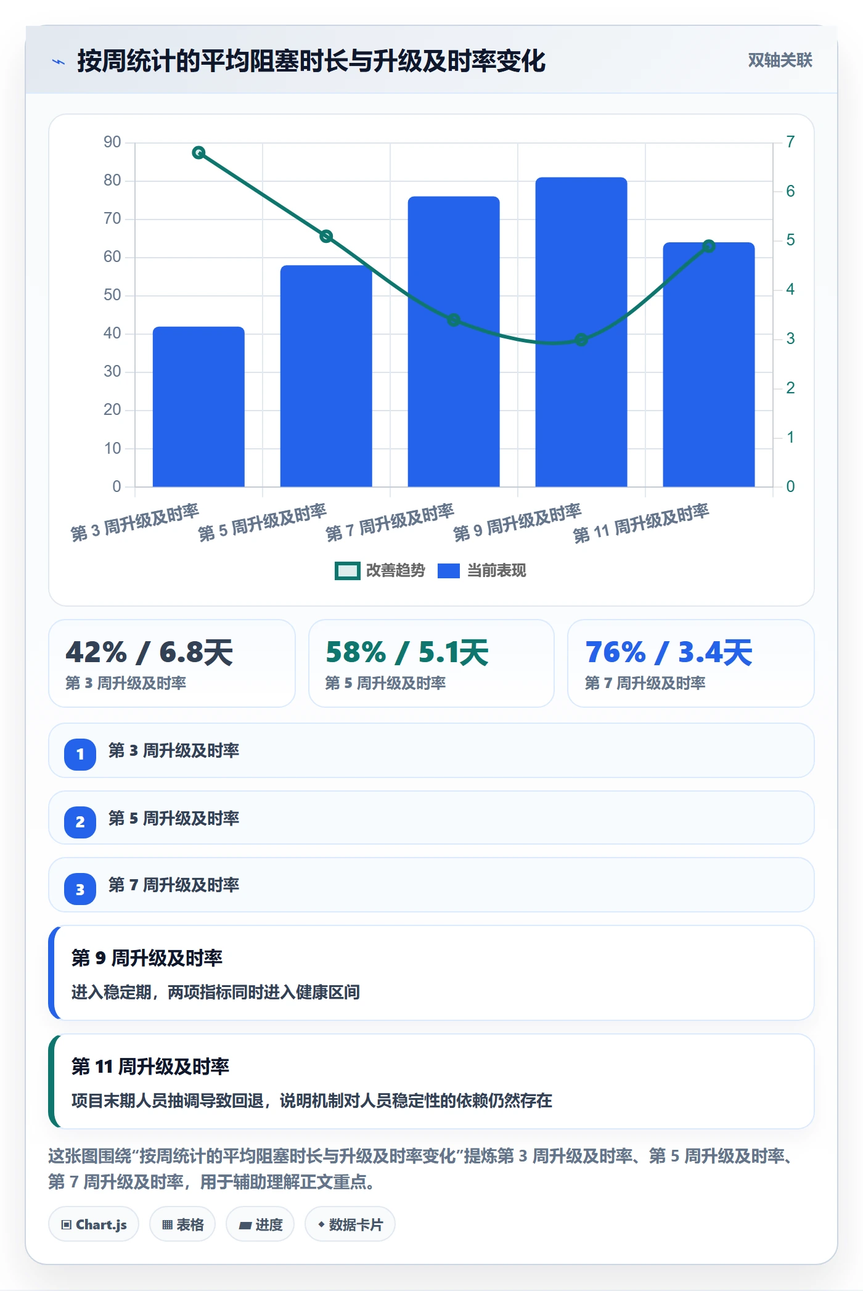
Task: Select the 76% / 3.4天 stat card
Action: (x=691, y=663)
